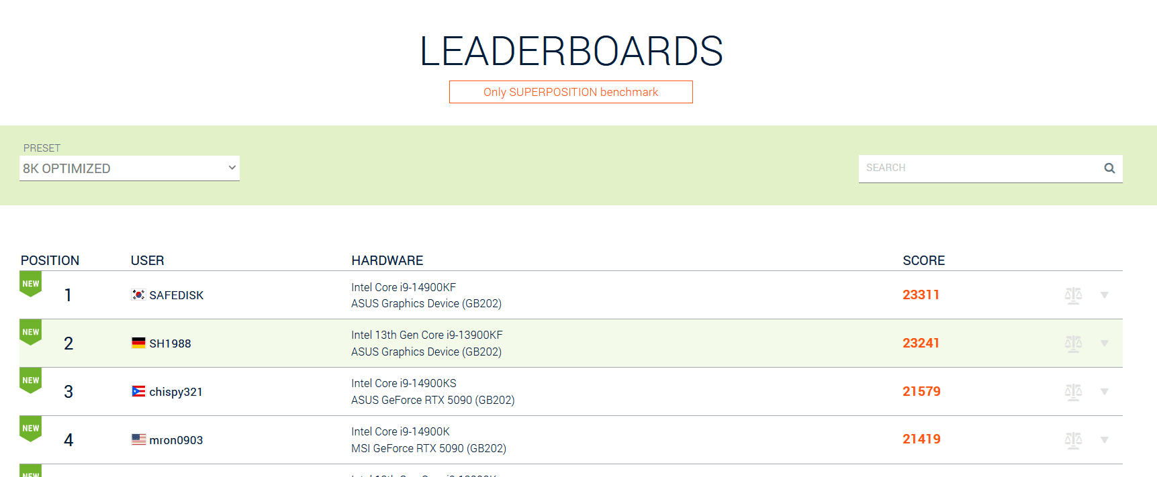Screen dimensions: 1157x477
Task: Click the mron0903 username
Action: (x=176, y=440)
